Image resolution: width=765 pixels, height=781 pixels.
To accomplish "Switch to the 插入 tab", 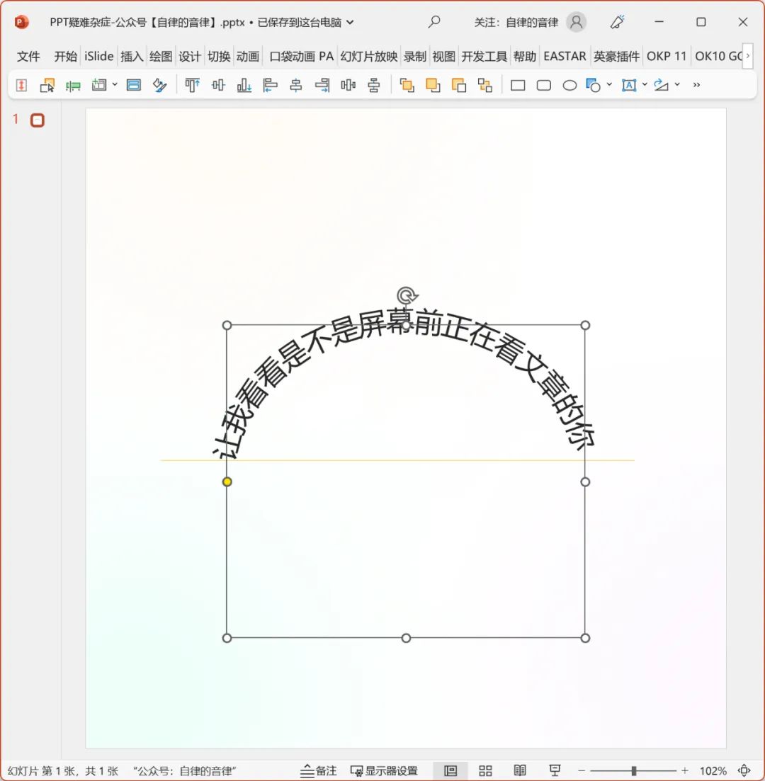I will click(x=132, y=56).
